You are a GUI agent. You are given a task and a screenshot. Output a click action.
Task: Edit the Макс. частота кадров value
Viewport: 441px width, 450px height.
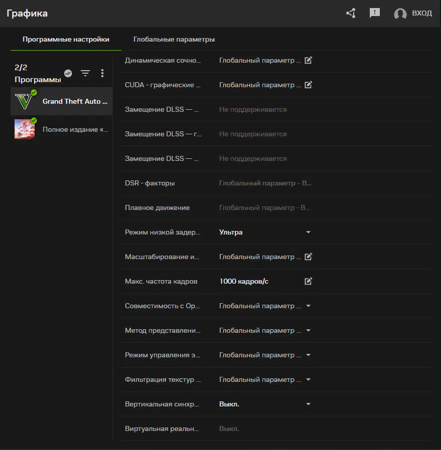[x=309, y=281]
